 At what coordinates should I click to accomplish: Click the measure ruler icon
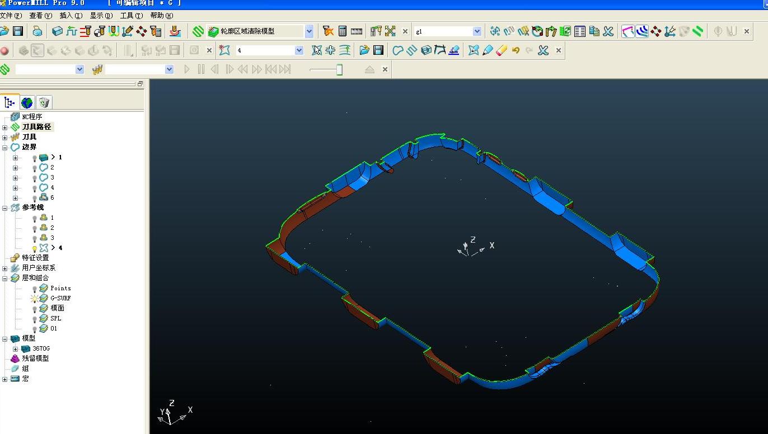coord(357,31)
